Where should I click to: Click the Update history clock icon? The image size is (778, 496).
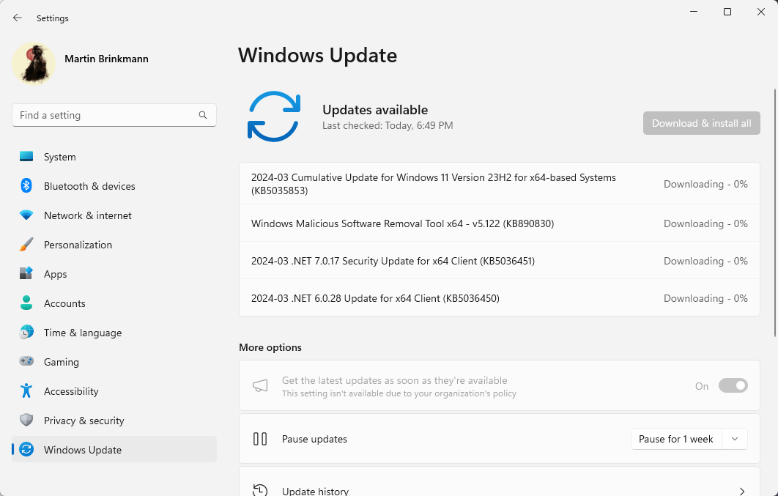coord(260,491)
